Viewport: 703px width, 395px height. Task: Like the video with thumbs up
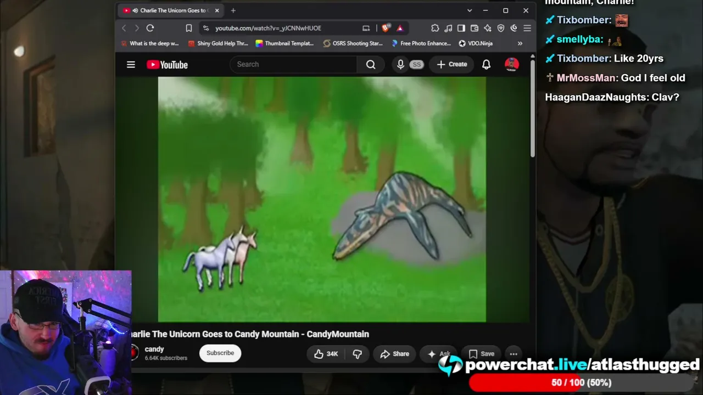coord(326,354)
